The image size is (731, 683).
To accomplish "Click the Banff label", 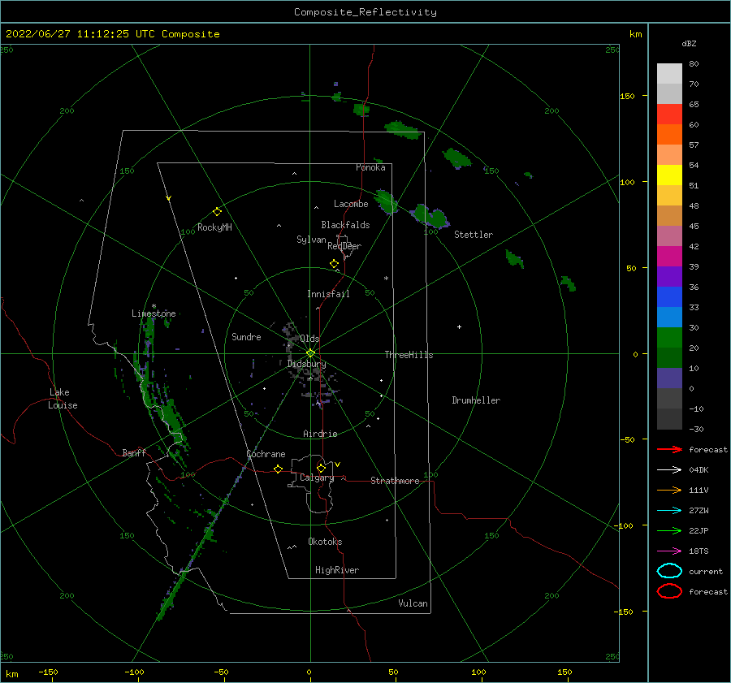I will click(x=134, y=452).
